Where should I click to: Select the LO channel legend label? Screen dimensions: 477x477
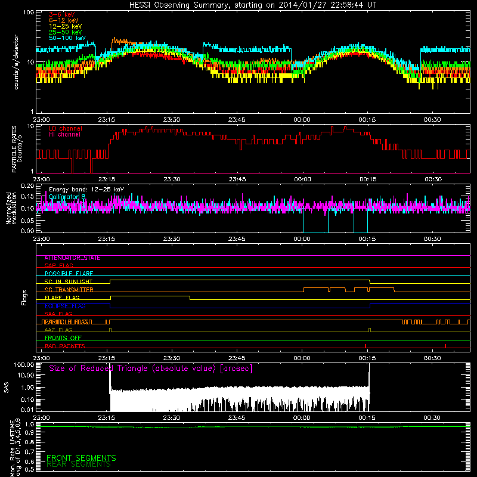pos(66,128)
